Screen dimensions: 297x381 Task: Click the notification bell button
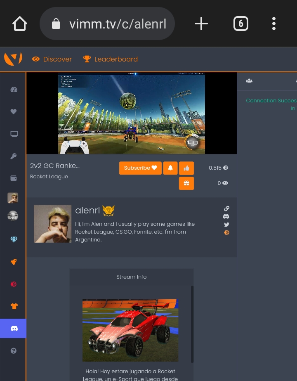click(170, 168)
